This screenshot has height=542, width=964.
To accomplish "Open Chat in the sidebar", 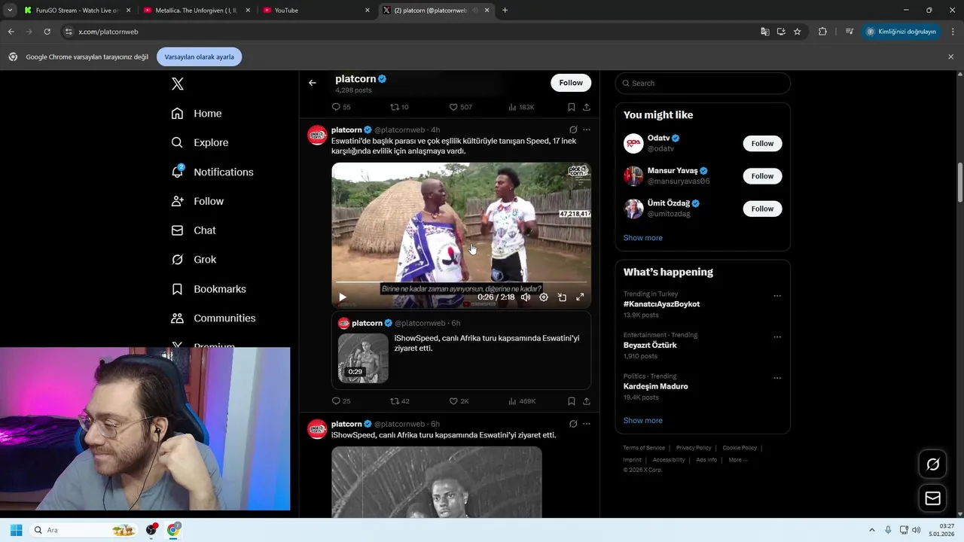I will coord(194,230).
